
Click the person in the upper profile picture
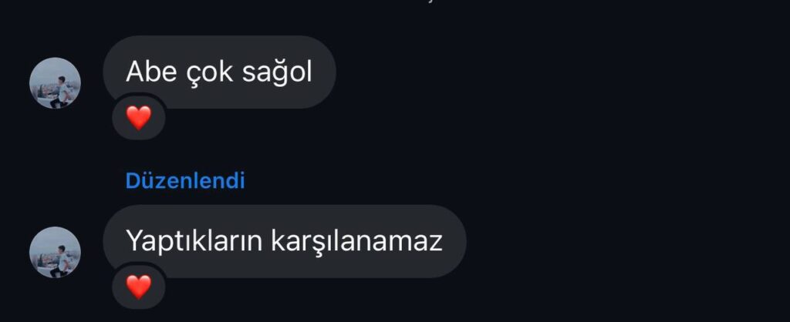click(62, 91)
